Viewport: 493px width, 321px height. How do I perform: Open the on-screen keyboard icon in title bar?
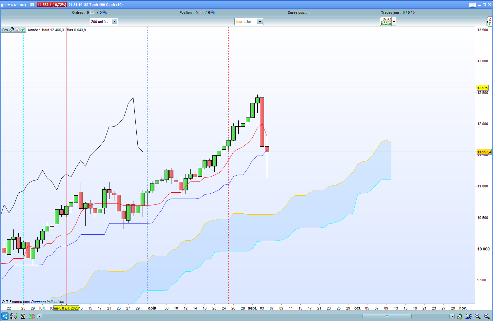click(x=472, y=5)
